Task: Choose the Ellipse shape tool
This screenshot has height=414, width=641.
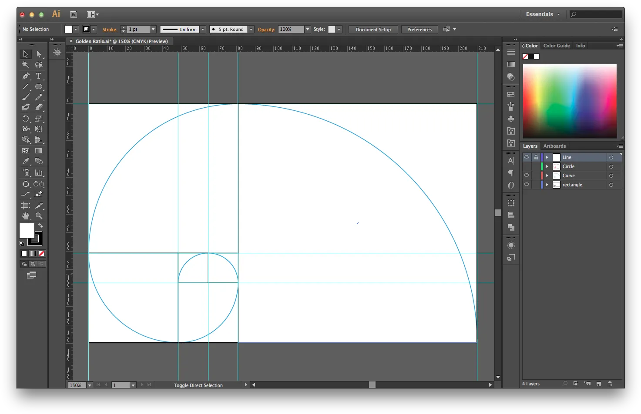Action: coord(39,87)
